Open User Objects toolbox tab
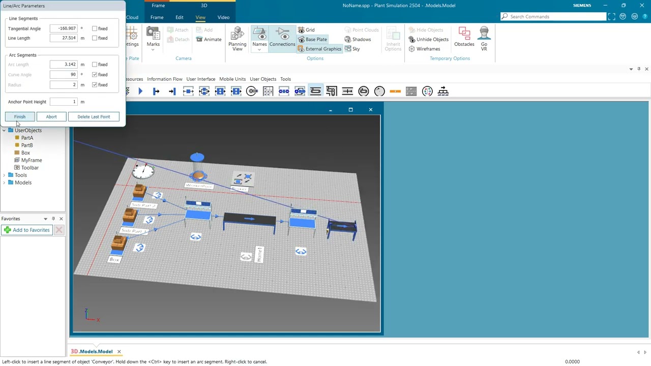 (x=263, y=79)
